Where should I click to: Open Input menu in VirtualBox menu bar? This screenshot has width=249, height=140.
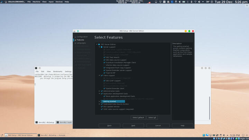tap(51, 2)
